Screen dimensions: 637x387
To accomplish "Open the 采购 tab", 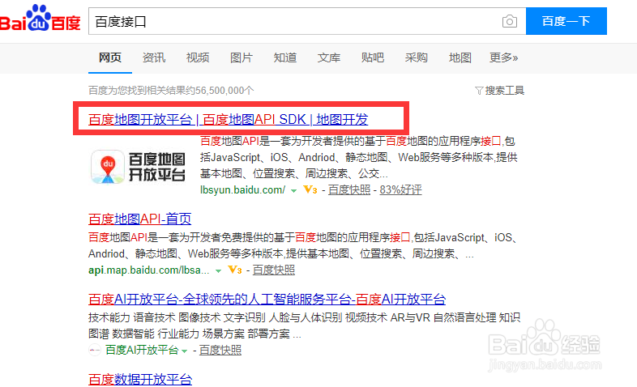I will point(417,57).
